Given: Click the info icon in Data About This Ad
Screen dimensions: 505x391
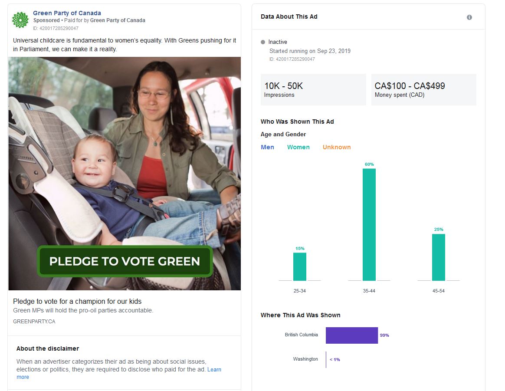Looking at the screenshot, I should (469, 17).
